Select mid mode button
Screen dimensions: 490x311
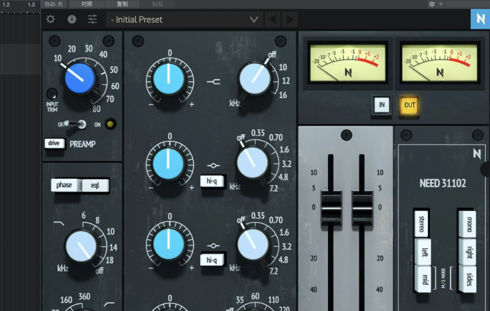point(423,279)
